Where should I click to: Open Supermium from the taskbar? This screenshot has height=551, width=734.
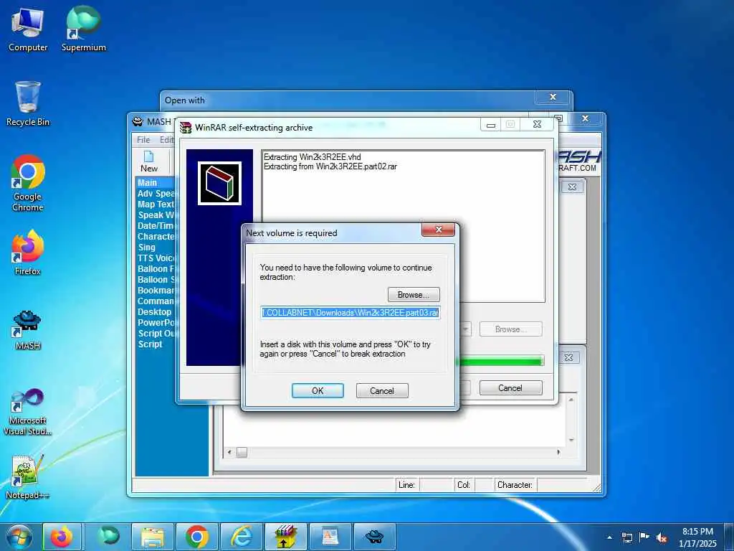(x=108, y=537)
